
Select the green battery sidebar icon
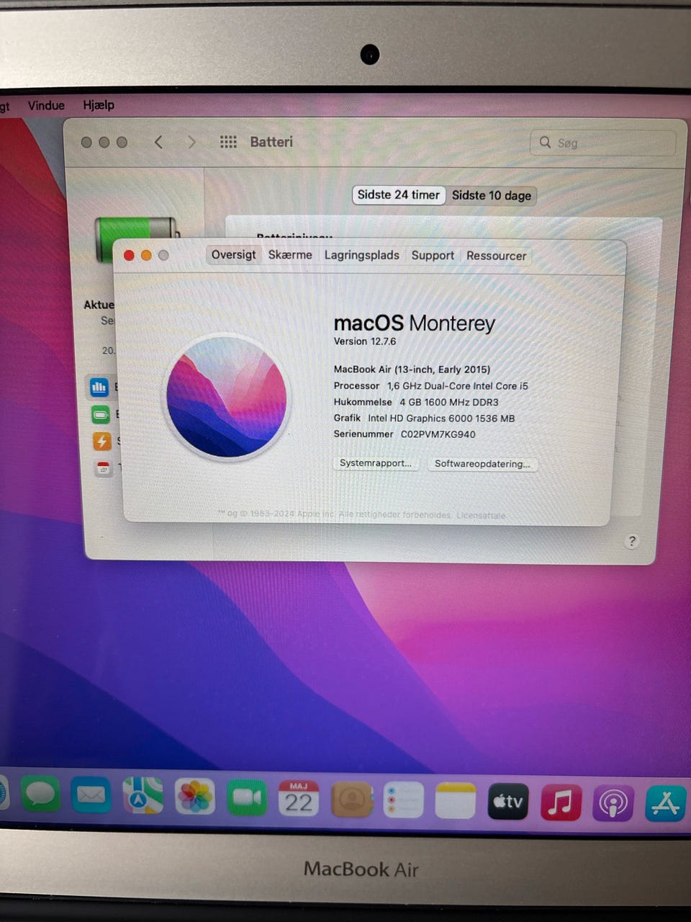click(101, 414)
